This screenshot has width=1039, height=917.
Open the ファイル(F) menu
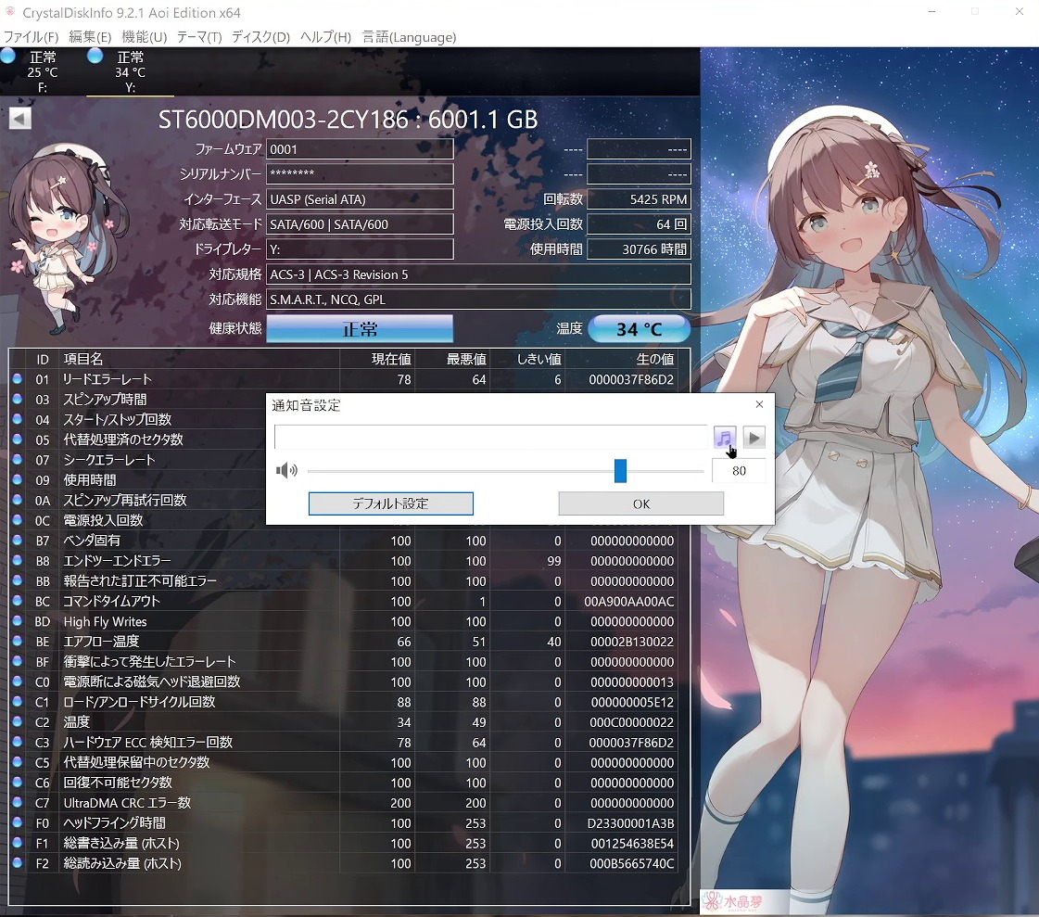[32, 37]
